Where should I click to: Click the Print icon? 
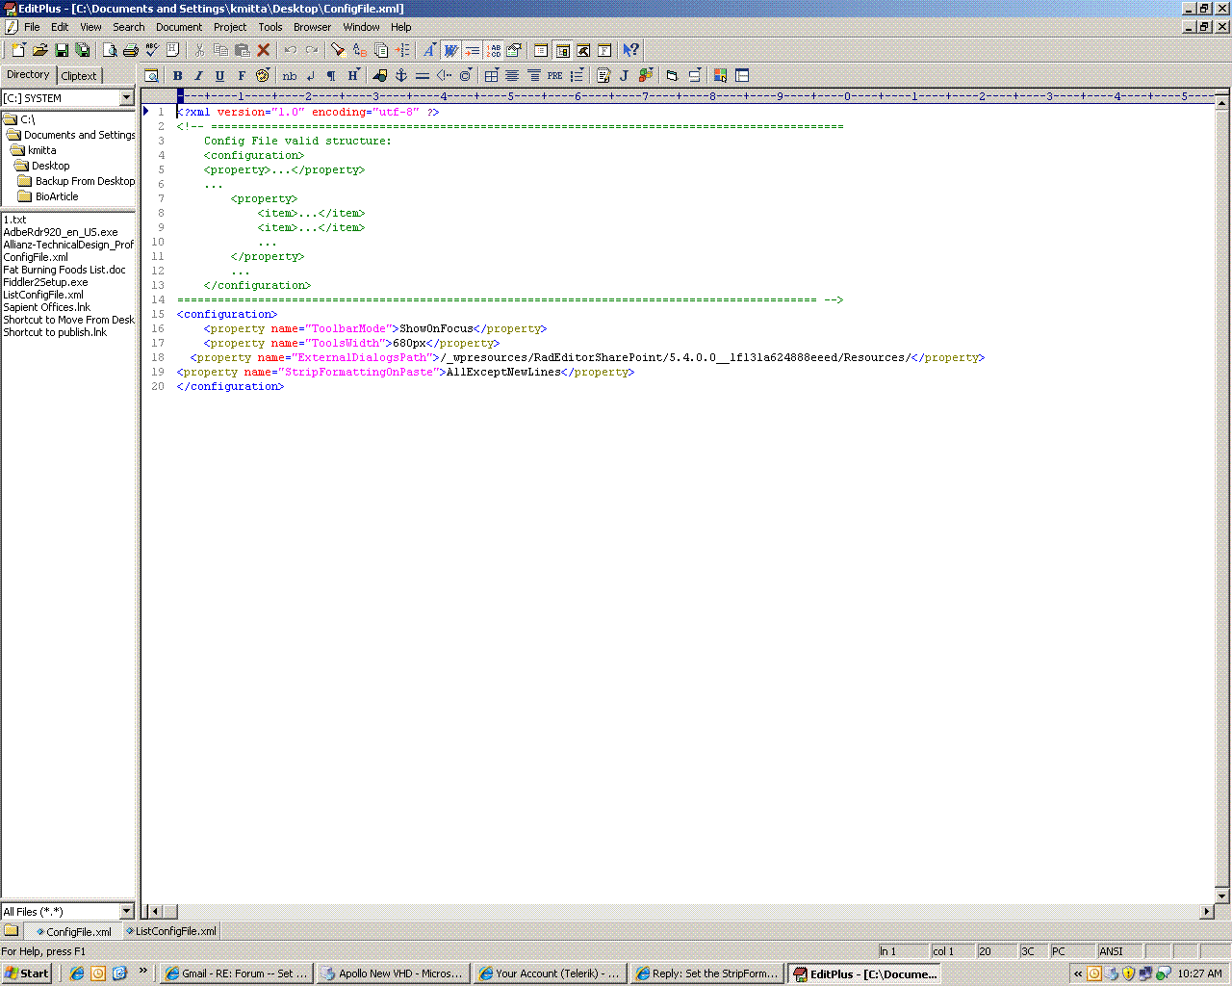(131, 50)
